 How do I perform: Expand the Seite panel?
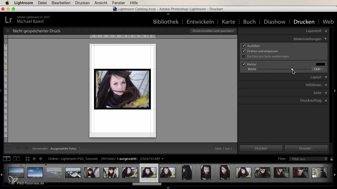point(326,93)
